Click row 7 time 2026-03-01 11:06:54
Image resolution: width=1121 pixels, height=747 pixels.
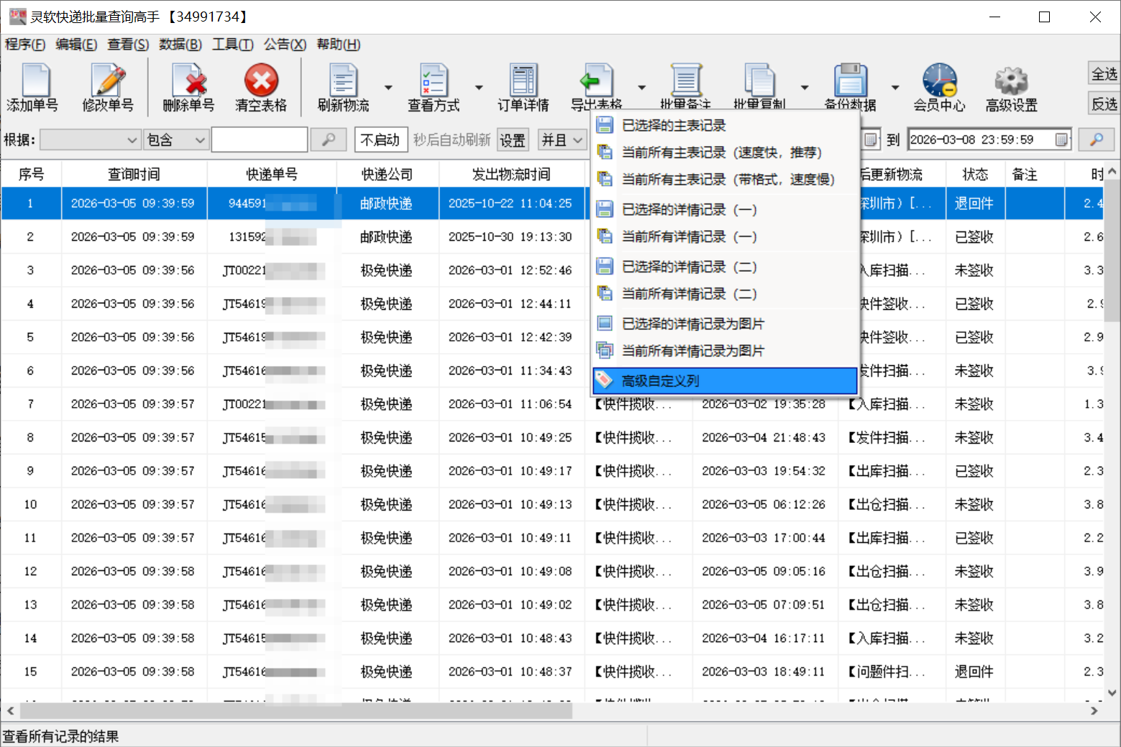pyautogui.click(x=511, y=404)
